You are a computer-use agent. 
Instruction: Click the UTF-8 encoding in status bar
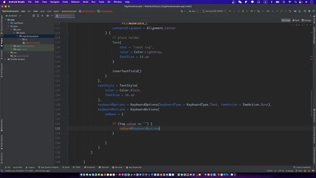(x=281, y=171)
